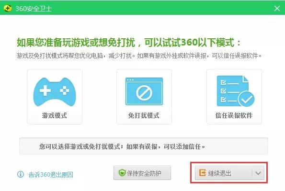Click the 继续退出 button text
Screen dimensions: 285x191
[219, 173]
